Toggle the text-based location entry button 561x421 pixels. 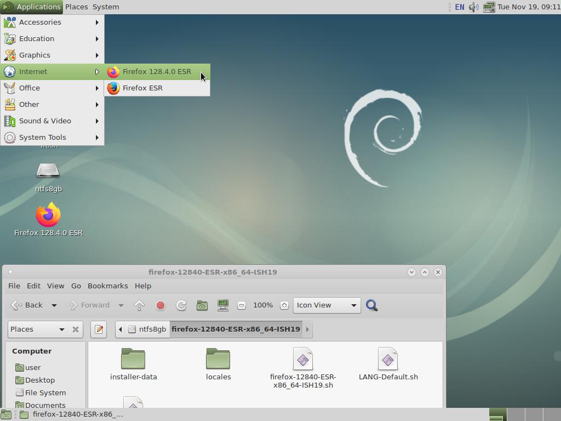[x=99, y=329]
